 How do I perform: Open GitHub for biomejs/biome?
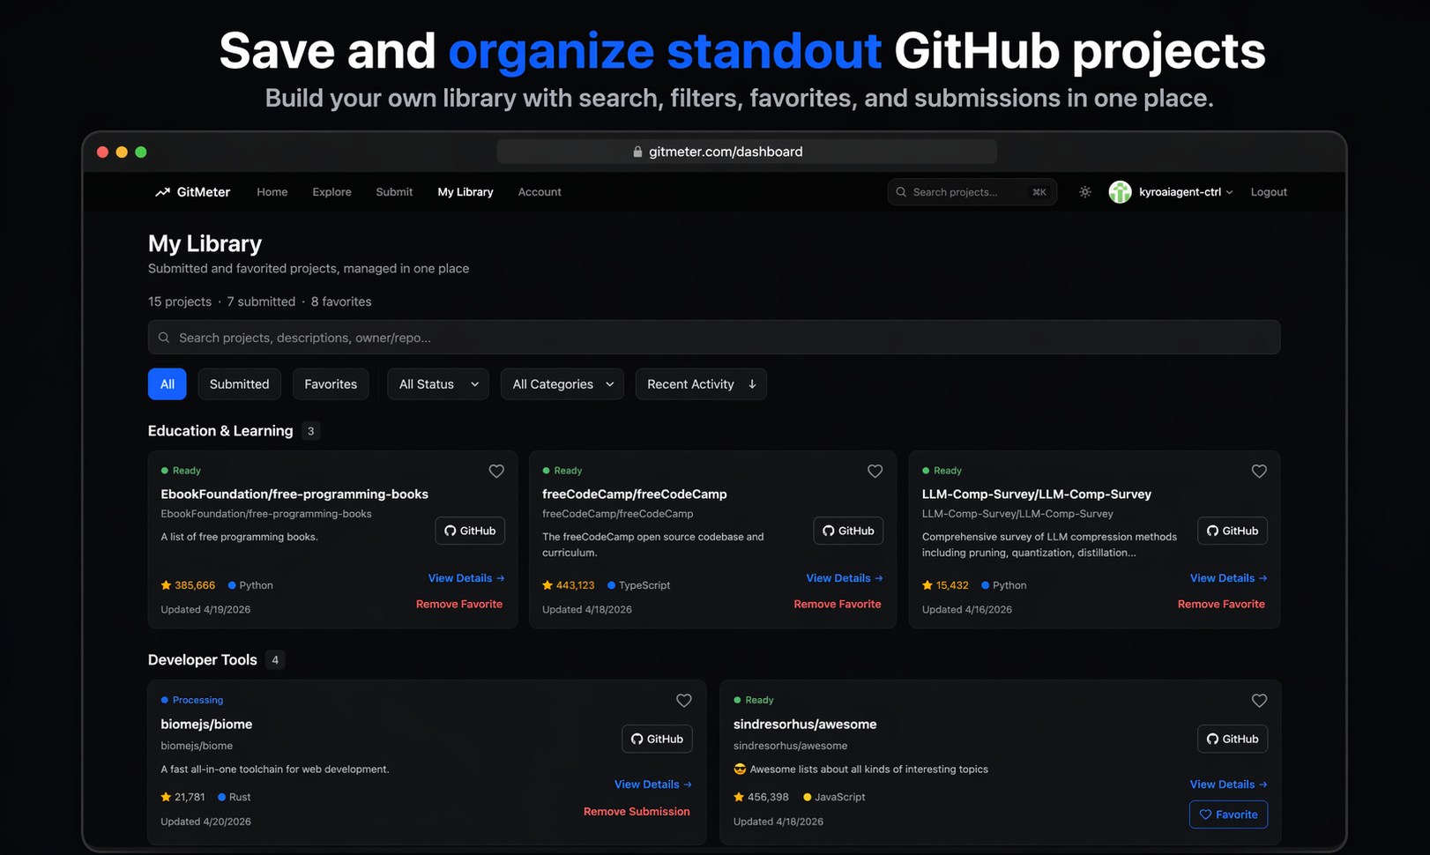(x=657, y=739)
